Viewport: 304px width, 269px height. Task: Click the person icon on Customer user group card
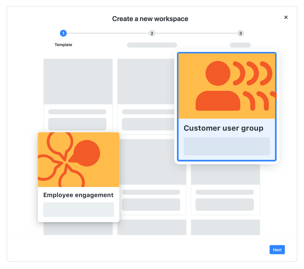pyautogui.click(x=218, y=86)
